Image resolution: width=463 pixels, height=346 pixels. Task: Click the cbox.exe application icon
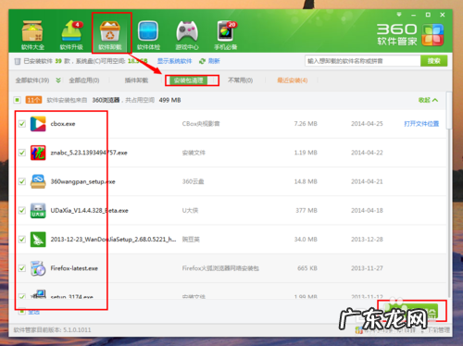[38, 124]
